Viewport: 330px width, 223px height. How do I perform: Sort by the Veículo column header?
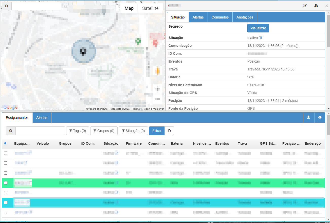[43, 143]
